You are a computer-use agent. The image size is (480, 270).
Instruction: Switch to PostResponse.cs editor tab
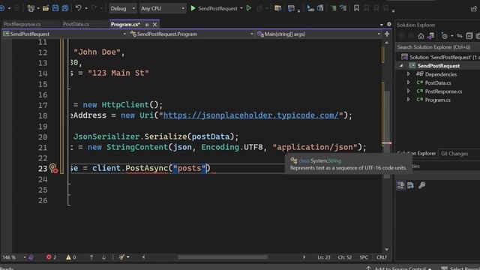pyautogui.click(x=22, y=24)
